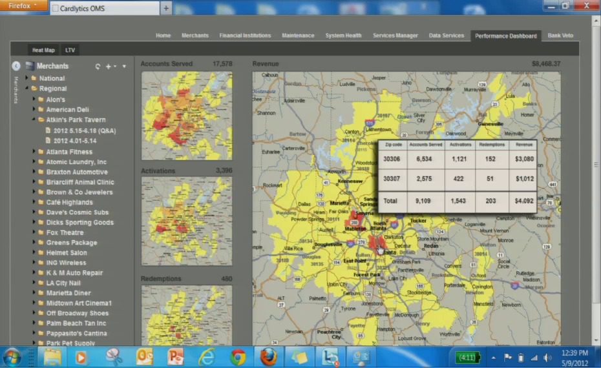Open Outlook from the taskbar
601x368 pixels.
tap(145, 358)
